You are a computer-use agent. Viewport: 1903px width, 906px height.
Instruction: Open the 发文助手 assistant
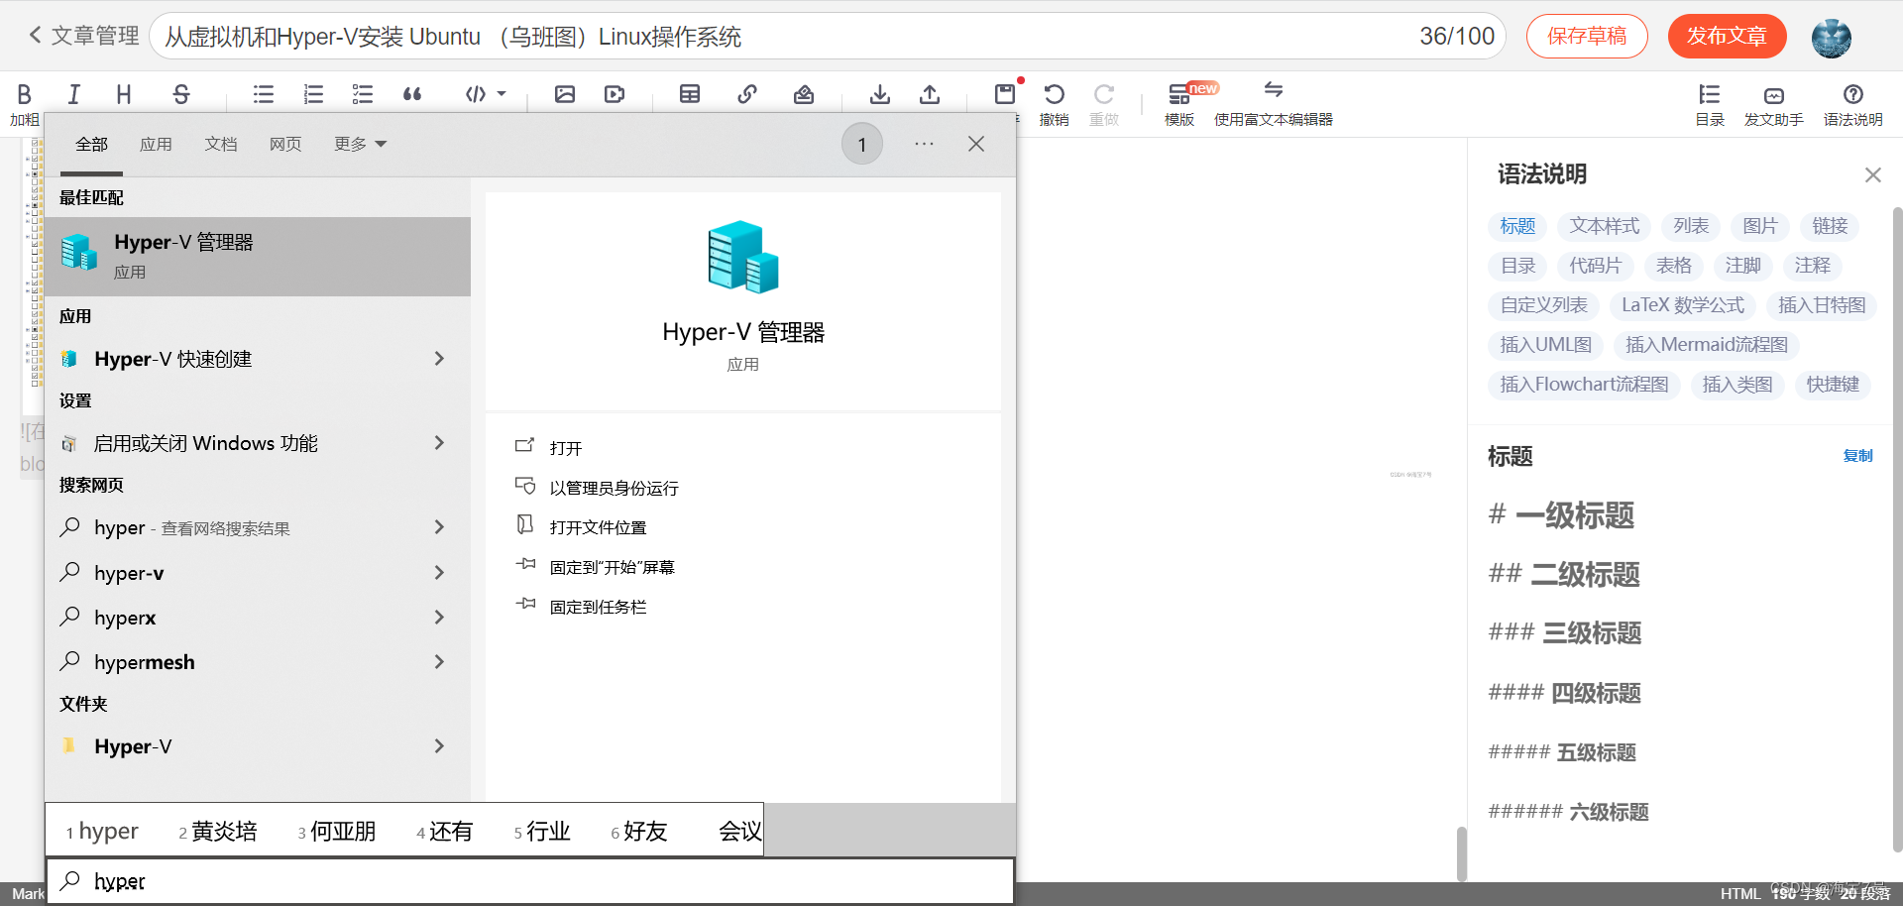tap(1774, 104)
